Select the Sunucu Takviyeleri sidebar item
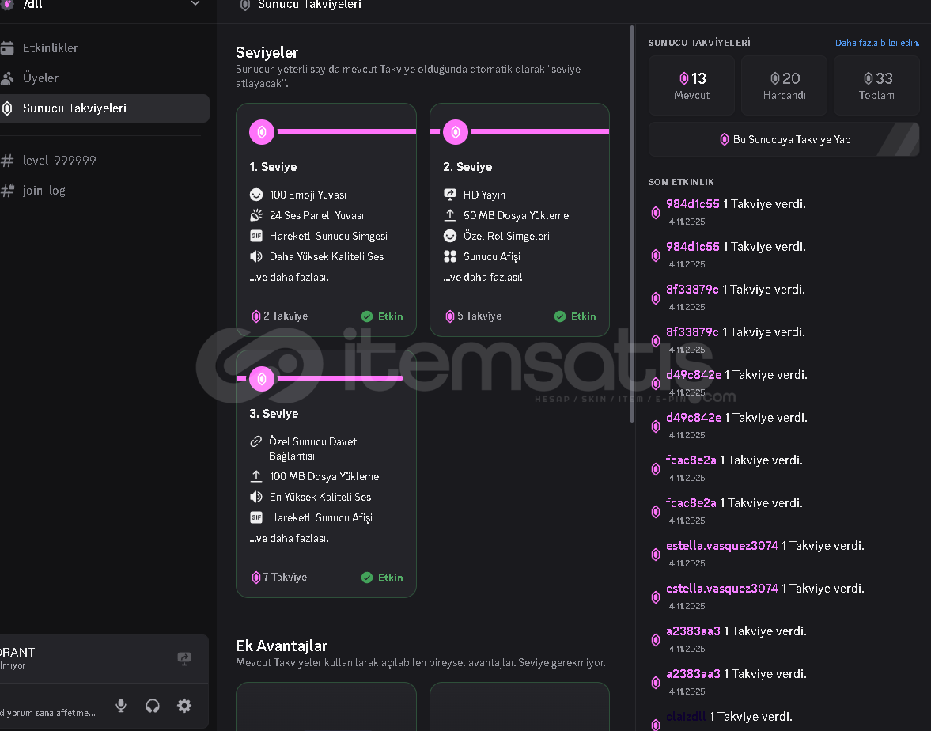 (x=74, y=108)
